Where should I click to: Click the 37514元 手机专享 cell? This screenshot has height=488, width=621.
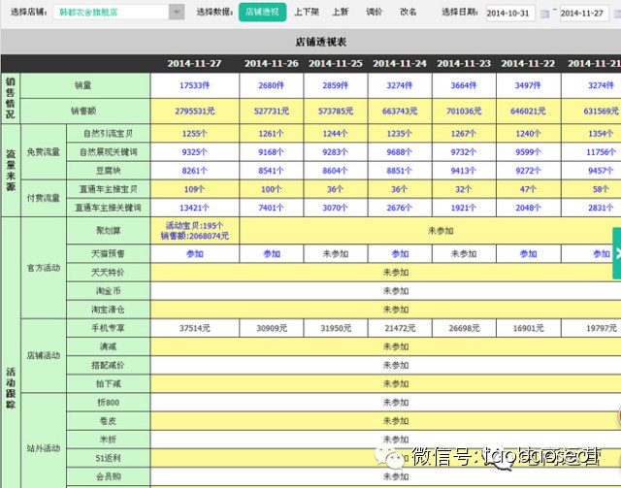point(194,328)
